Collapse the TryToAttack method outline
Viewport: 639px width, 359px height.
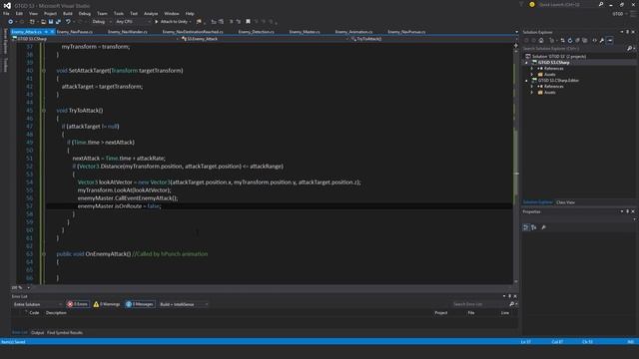coord(44,111)
